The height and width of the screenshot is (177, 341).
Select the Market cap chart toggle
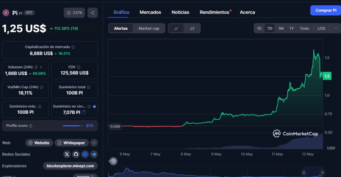[x=149, y=28]
